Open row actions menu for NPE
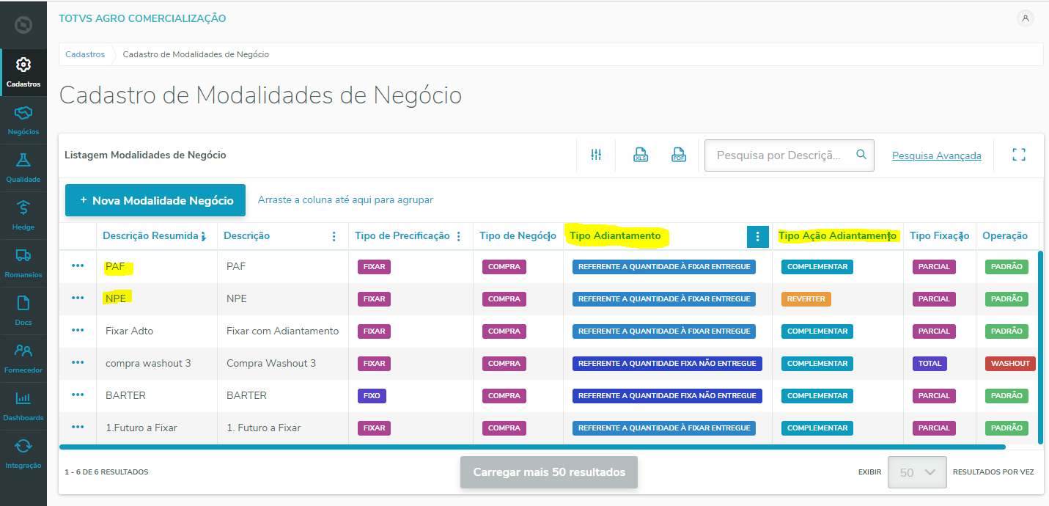This screenshot has height=506, width=1049. 78,298
